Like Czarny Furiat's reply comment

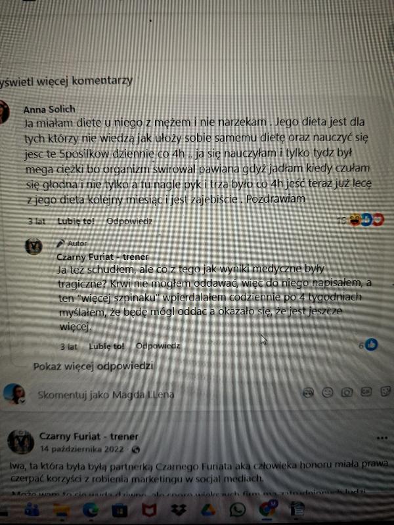tap(106, 346)
